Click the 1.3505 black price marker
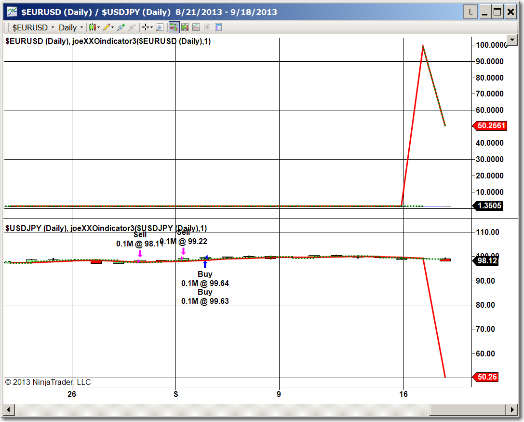This screenshot has width=524, height=422. tap(488, 205)
